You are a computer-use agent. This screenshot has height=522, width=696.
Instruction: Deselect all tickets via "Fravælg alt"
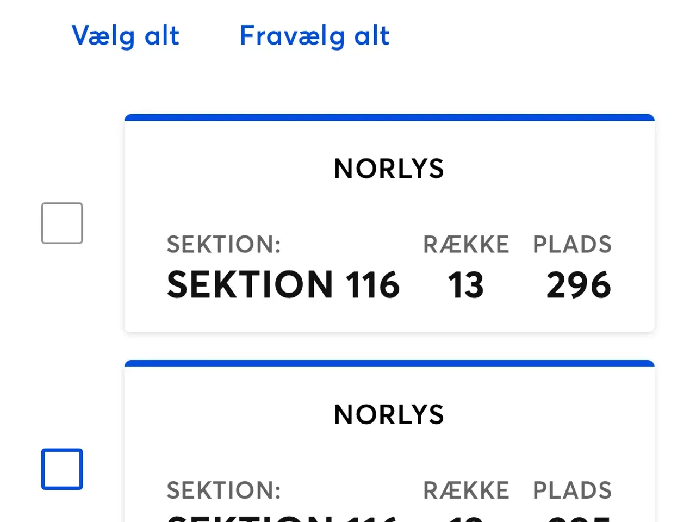314,36
